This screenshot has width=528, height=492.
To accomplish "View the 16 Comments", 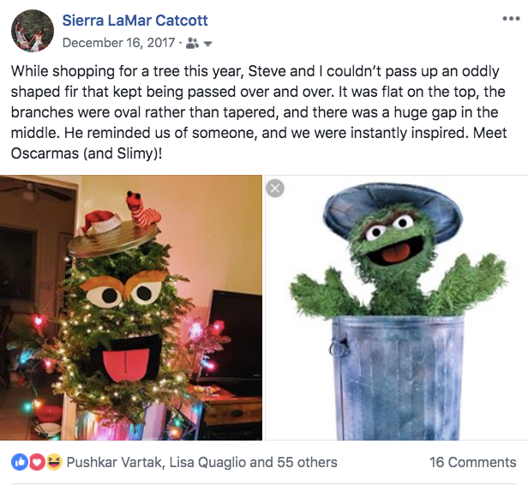I will coord(472,462).
